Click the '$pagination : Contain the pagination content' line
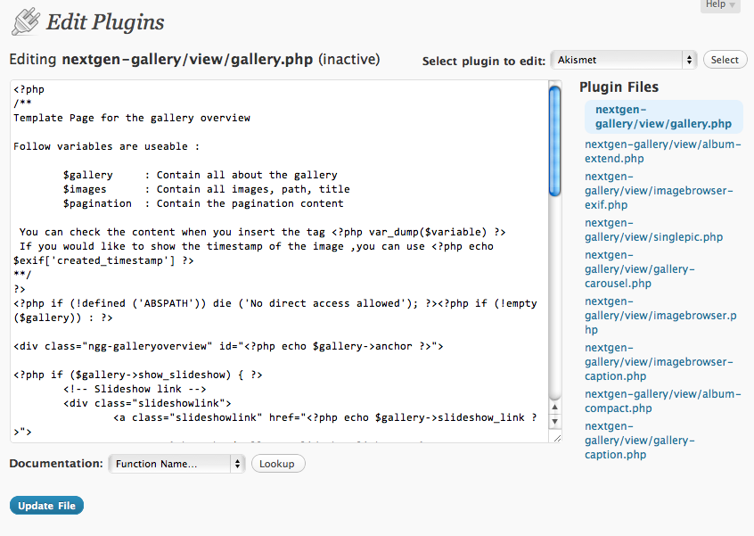This screenshot has width=754, height=536. pos(203,203)
